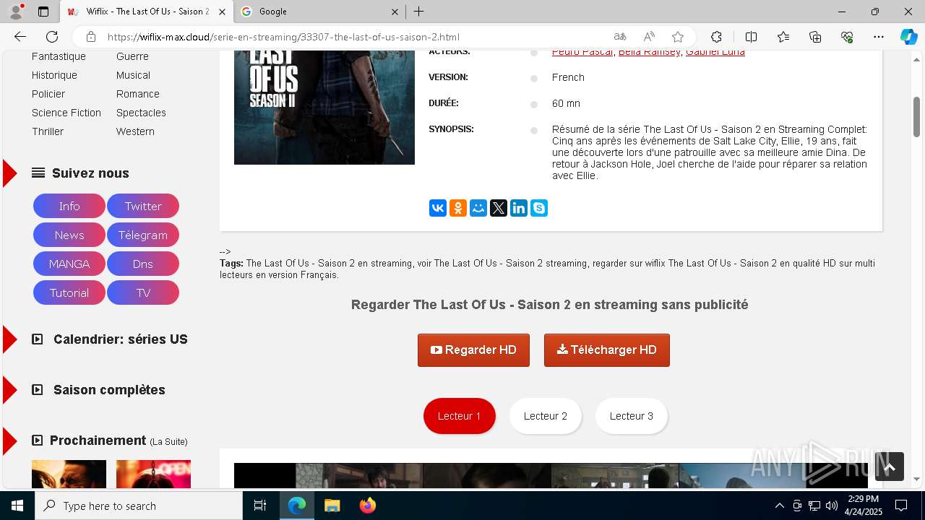Image resolution: width=925 pixels, height=520 pixels.
Task: Open Task View on taskbar
Action: (260, 506)
